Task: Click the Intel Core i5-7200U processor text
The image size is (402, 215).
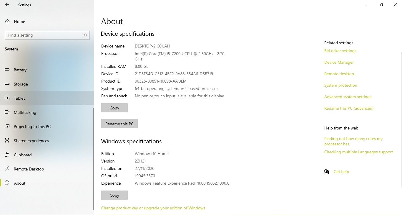Action: [180, 56]
